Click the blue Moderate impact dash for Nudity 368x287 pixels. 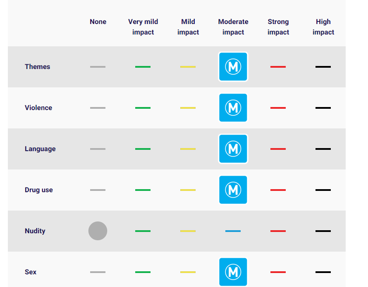point(233,231)
